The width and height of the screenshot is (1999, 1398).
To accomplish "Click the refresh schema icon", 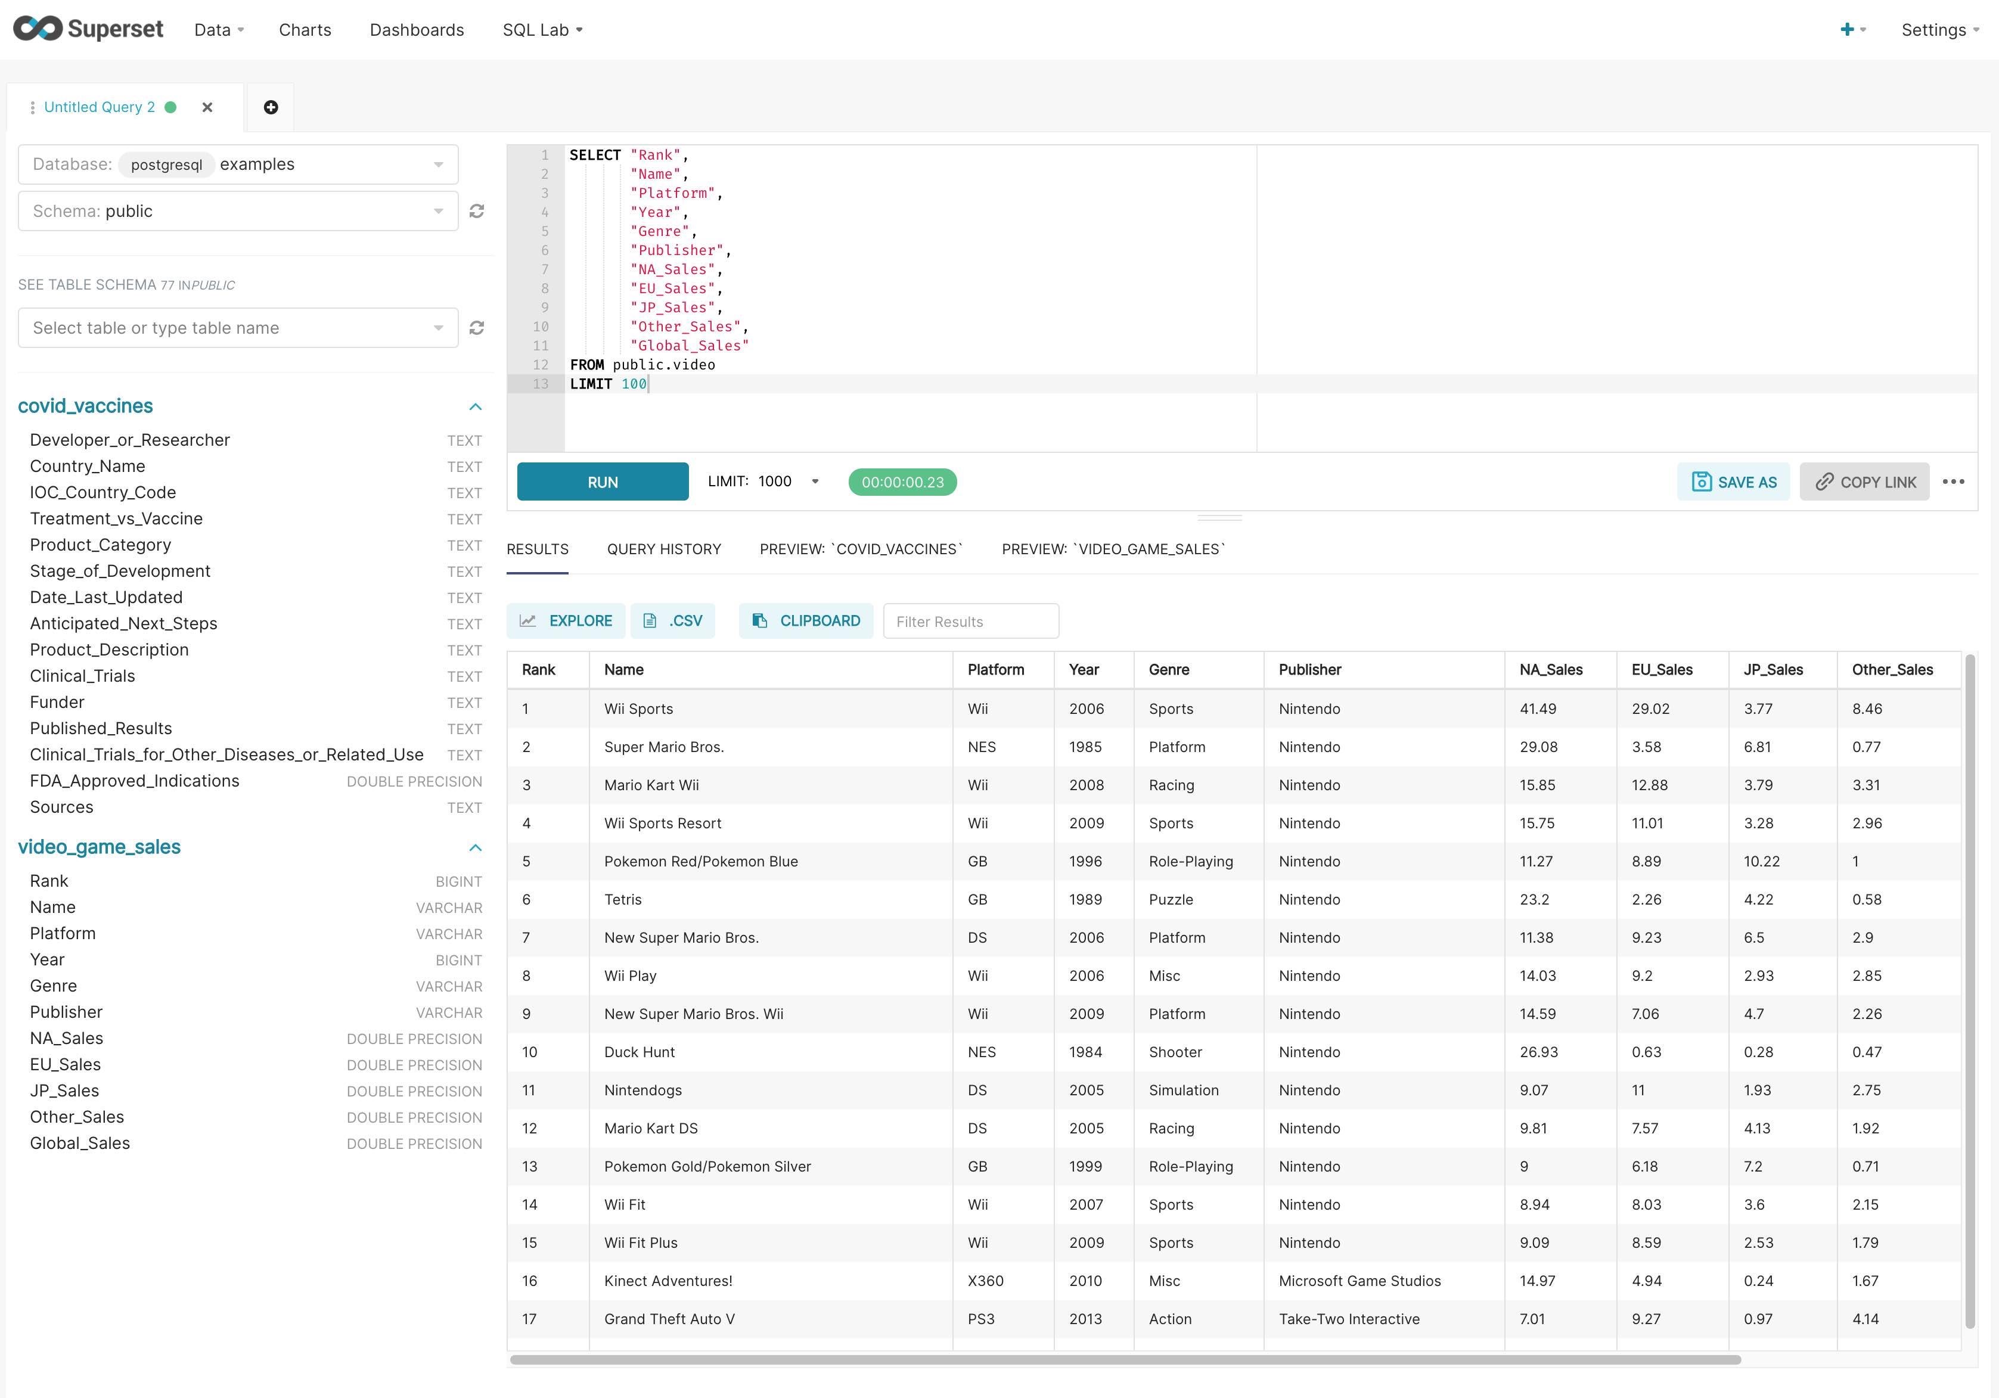I will [x=476, y=211].
